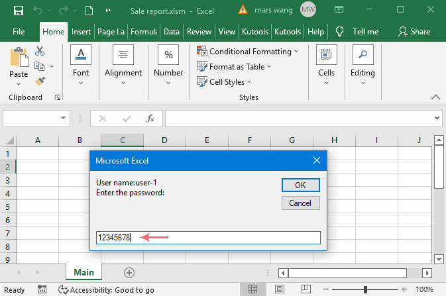Click the Cut scissors icon
446x296 pixels.
pyautogui.click(x=40, y=51)
